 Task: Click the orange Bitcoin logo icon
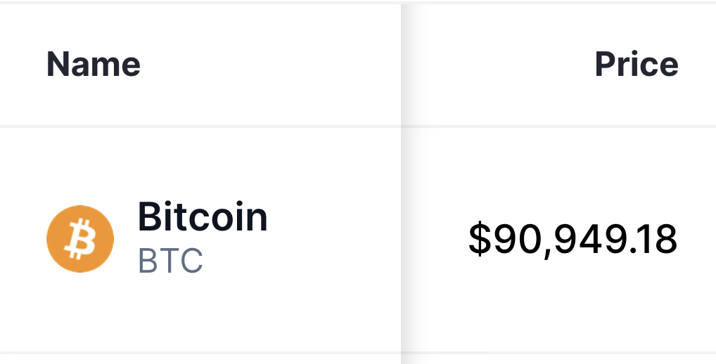click(x=79, y=239)
